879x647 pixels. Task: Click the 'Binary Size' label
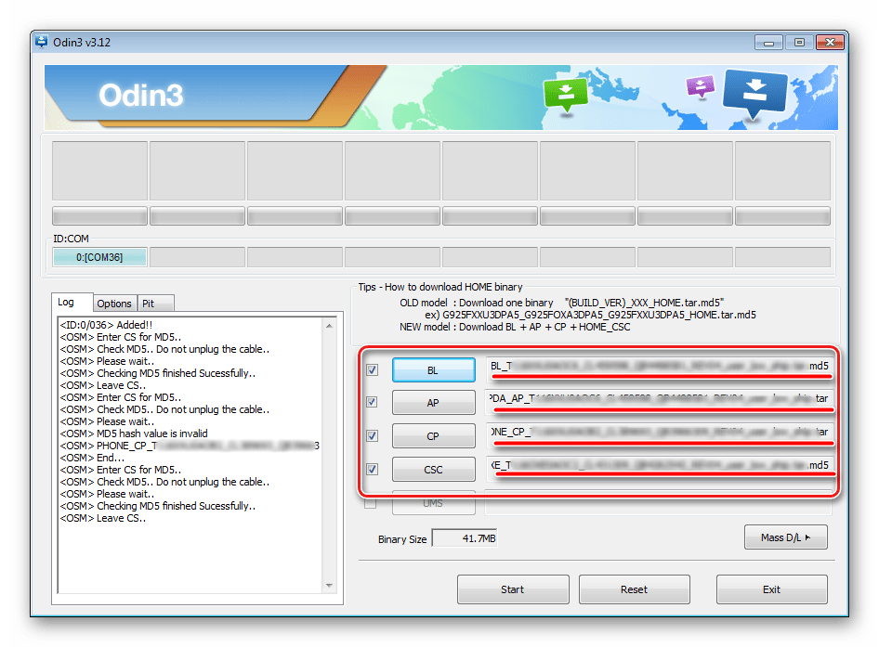402,539
